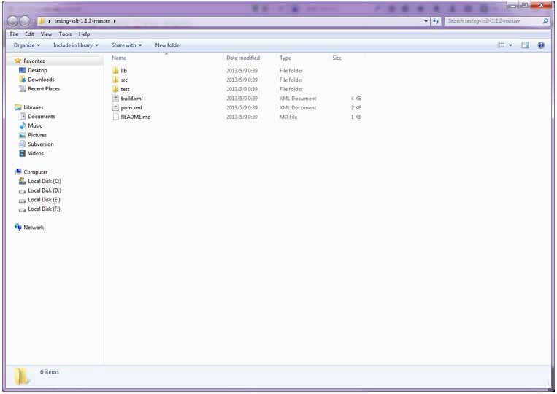Select the build.xml file icon
557x394 pixels.
115,98
